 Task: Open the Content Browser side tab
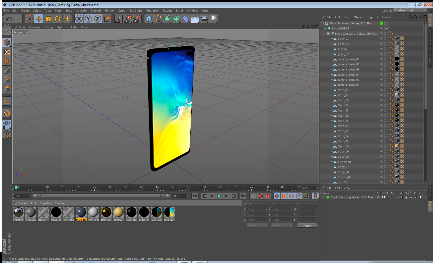pyautogui.click(x=430, y=39)
